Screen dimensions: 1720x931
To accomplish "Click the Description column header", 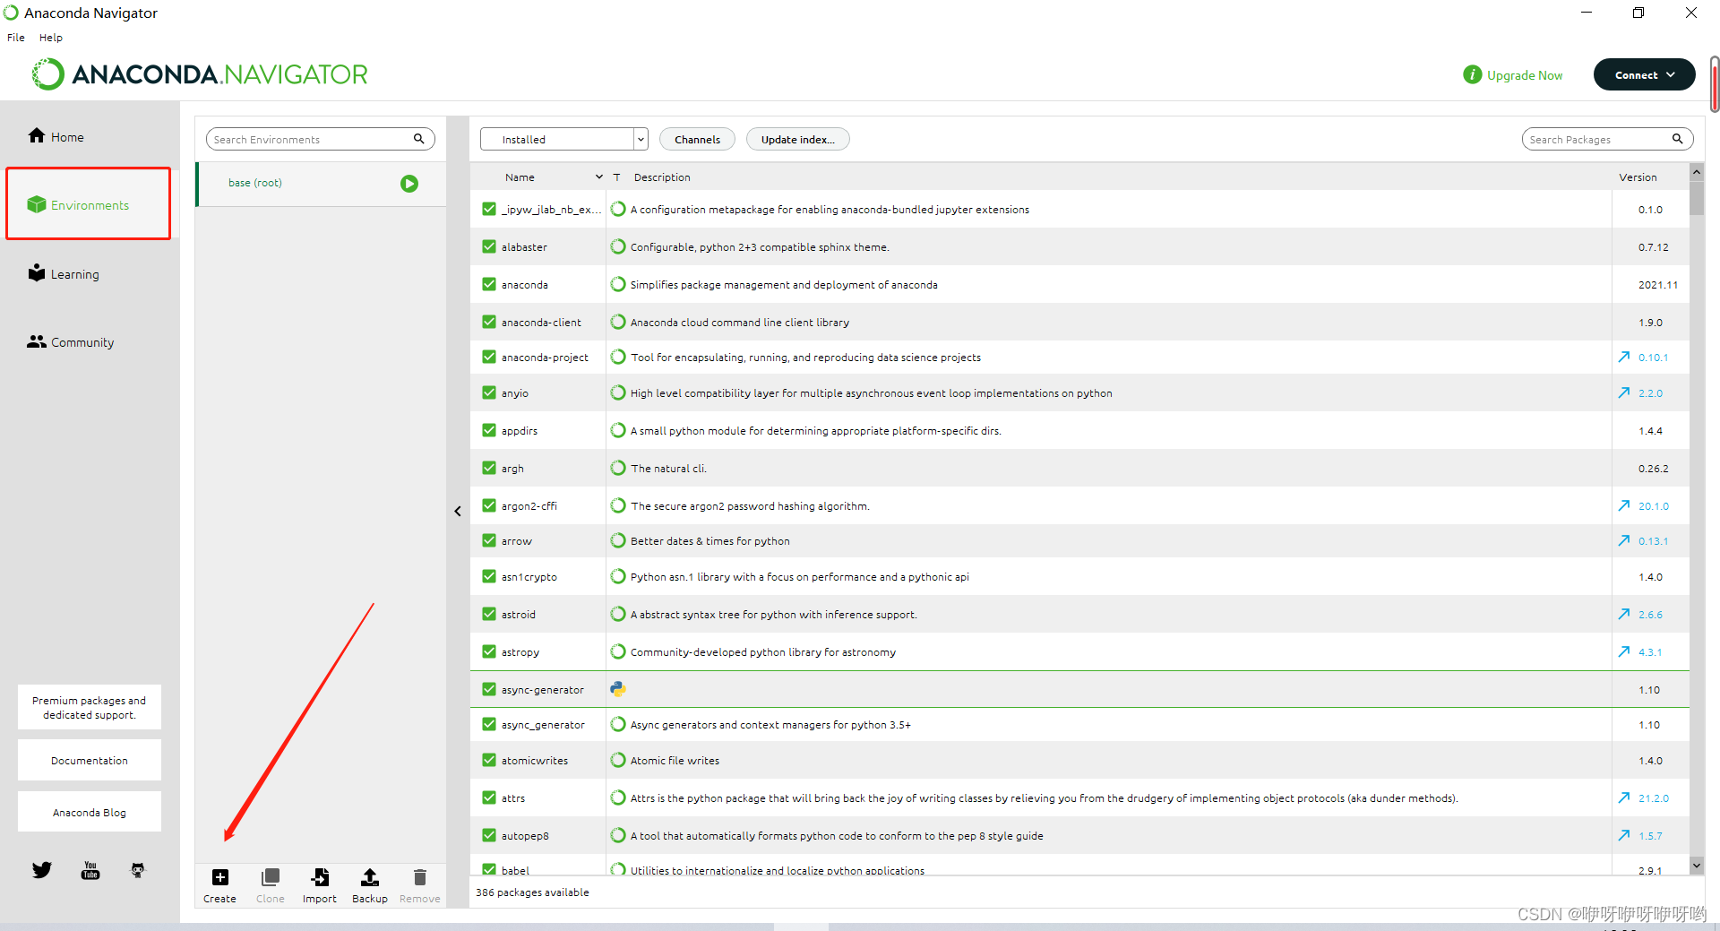I will [x=662, y=177].
